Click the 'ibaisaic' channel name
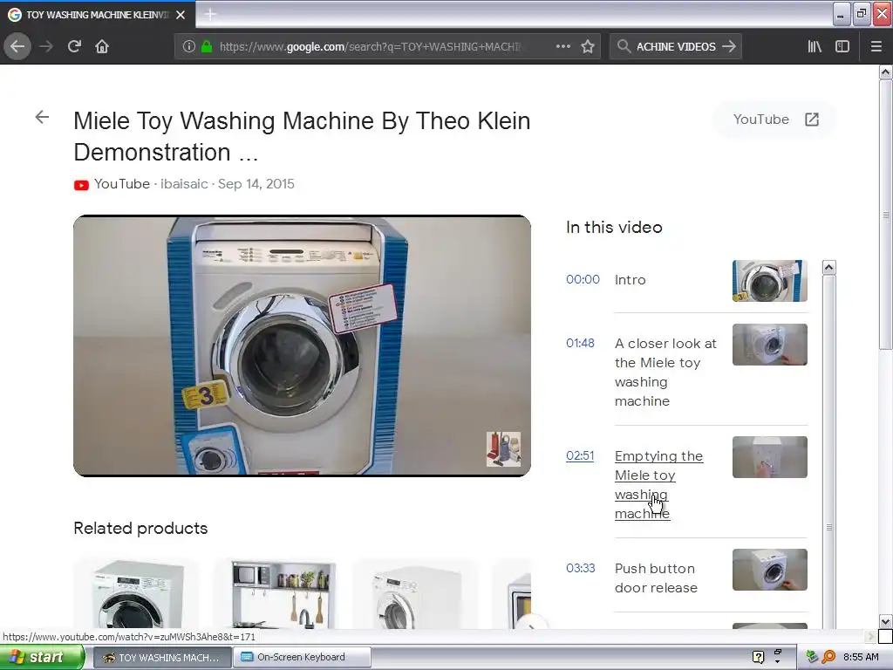The height and width of the screenshot is (670, 893). [x=184, y=184]
